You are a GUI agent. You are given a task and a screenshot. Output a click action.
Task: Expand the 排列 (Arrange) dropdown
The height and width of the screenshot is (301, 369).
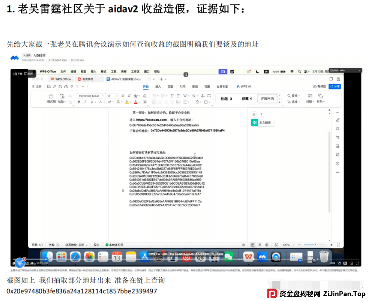(x=321, y=101)
